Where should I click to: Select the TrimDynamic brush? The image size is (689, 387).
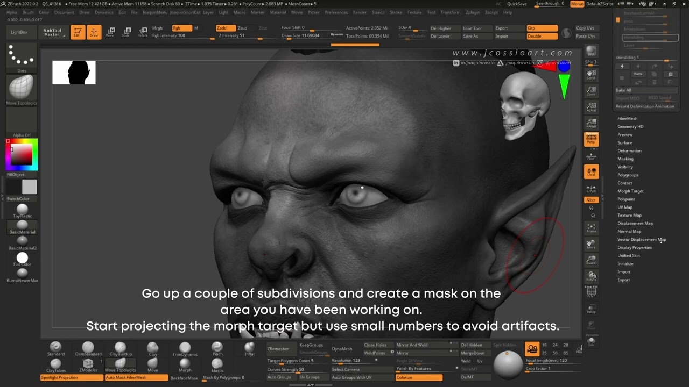185,349
